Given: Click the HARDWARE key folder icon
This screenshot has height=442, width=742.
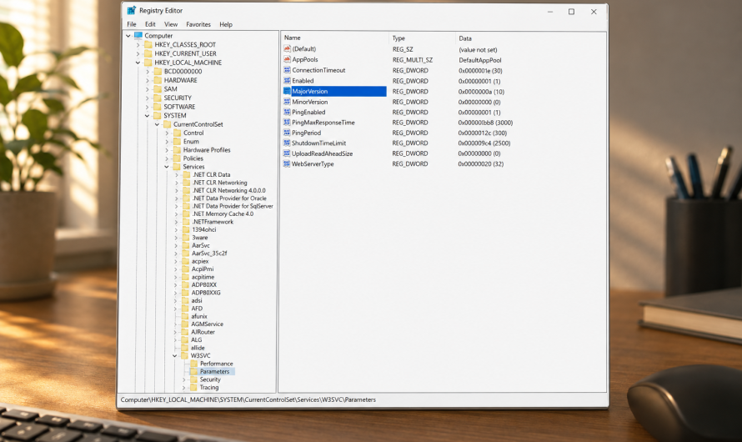Looking at the screenshot, I should [x=158, y=80].
